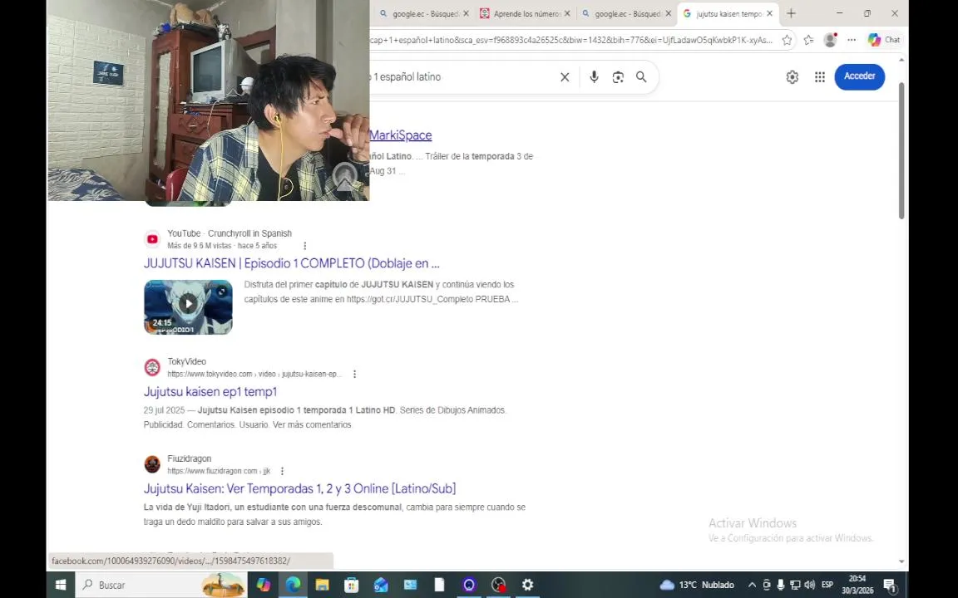Click the Acceder sign-in button
This screenshot has height=598, width=958.
tap(860, 76)
